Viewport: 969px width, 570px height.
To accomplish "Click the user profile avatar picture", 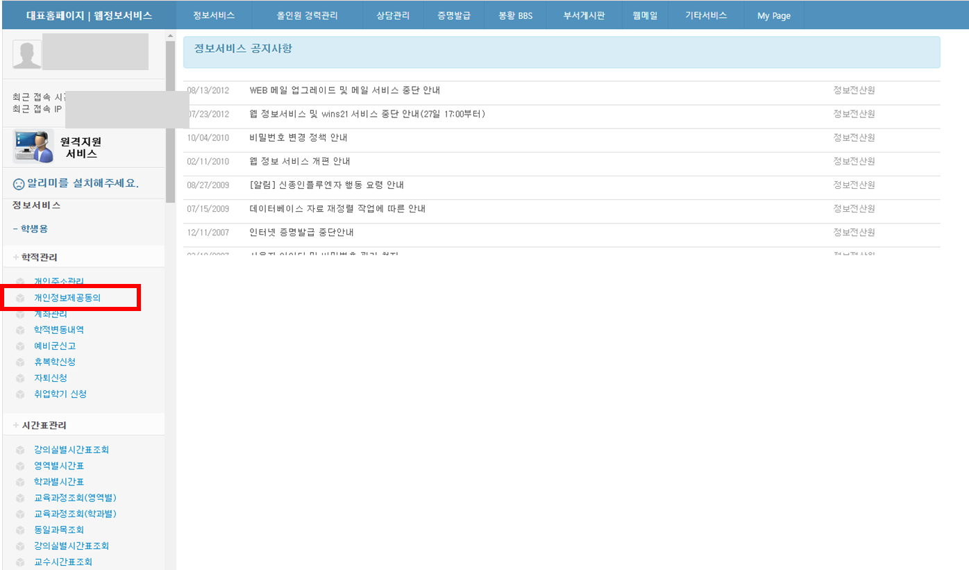I will pos(27,54).
